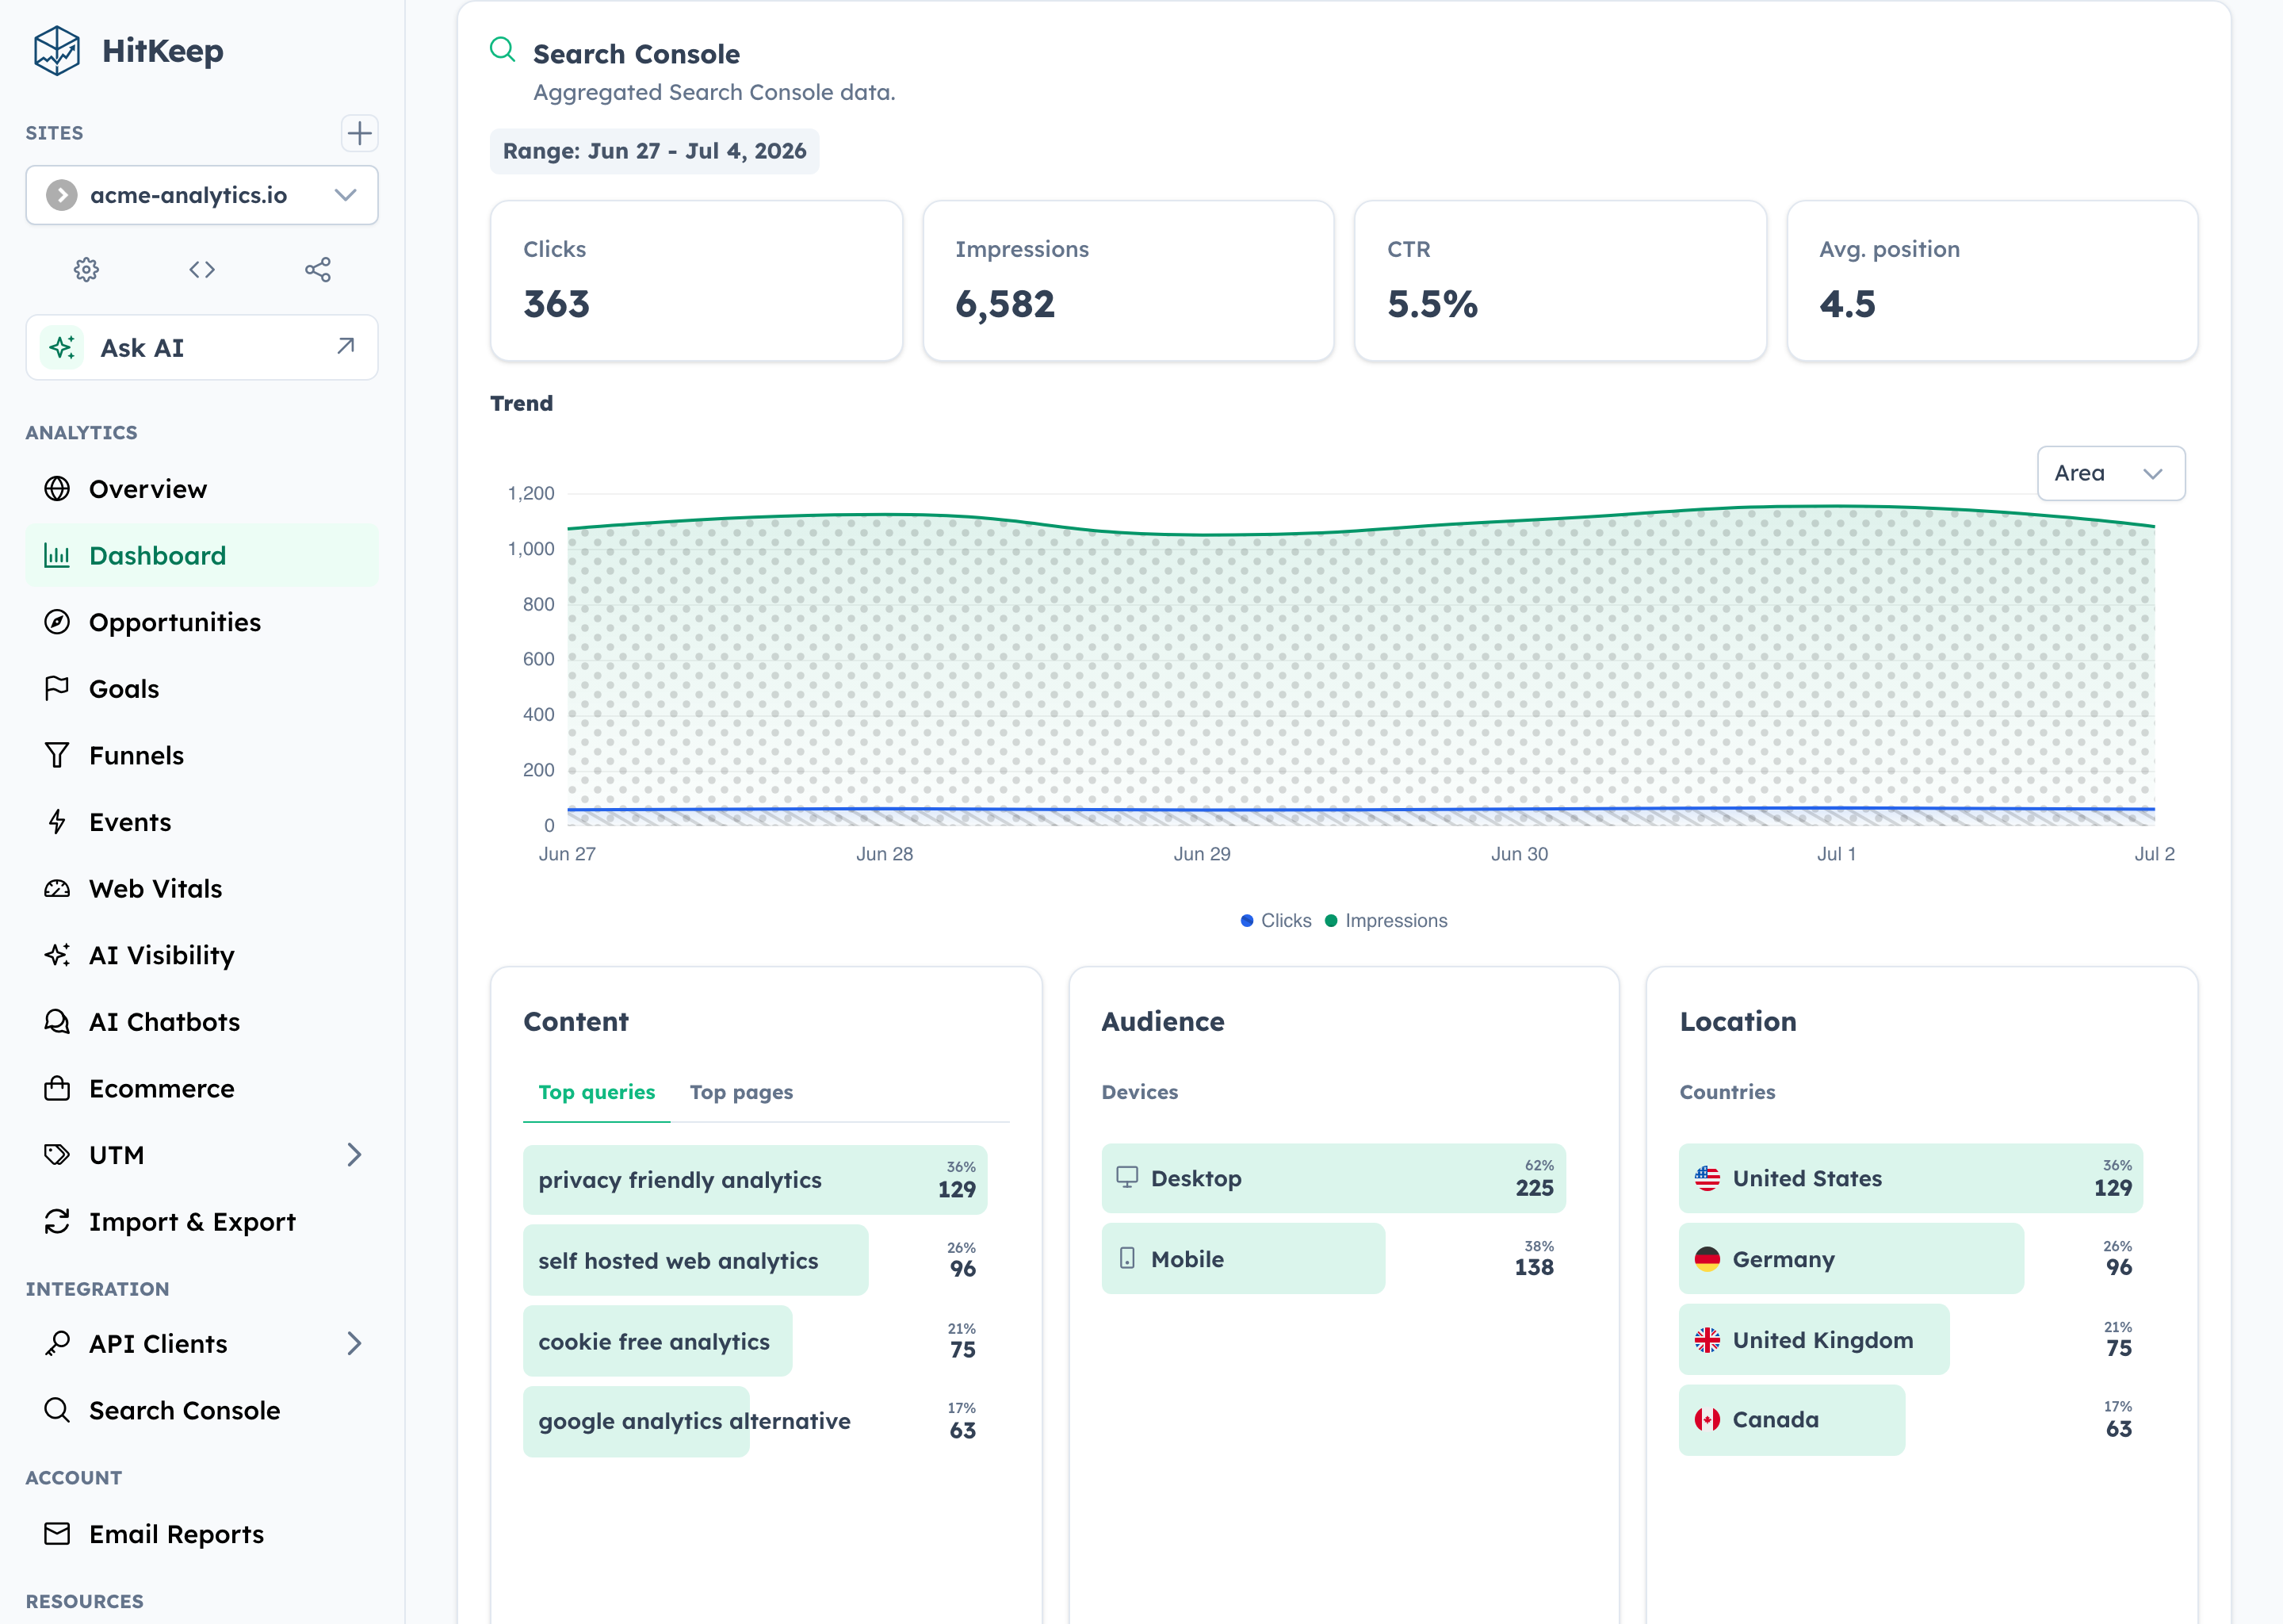Click the Email Reports envelope icon
Screen dimensions: 2283x1624
(x=57, y=1533)
